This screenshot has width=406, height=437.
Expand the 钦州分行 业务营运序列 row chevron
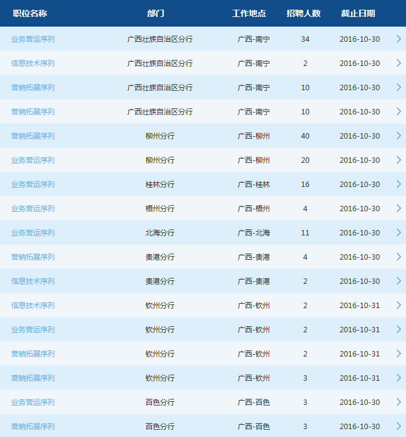click(398, 329)
